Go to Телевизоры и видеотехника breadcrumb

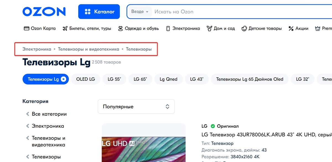tap(89, 49)
